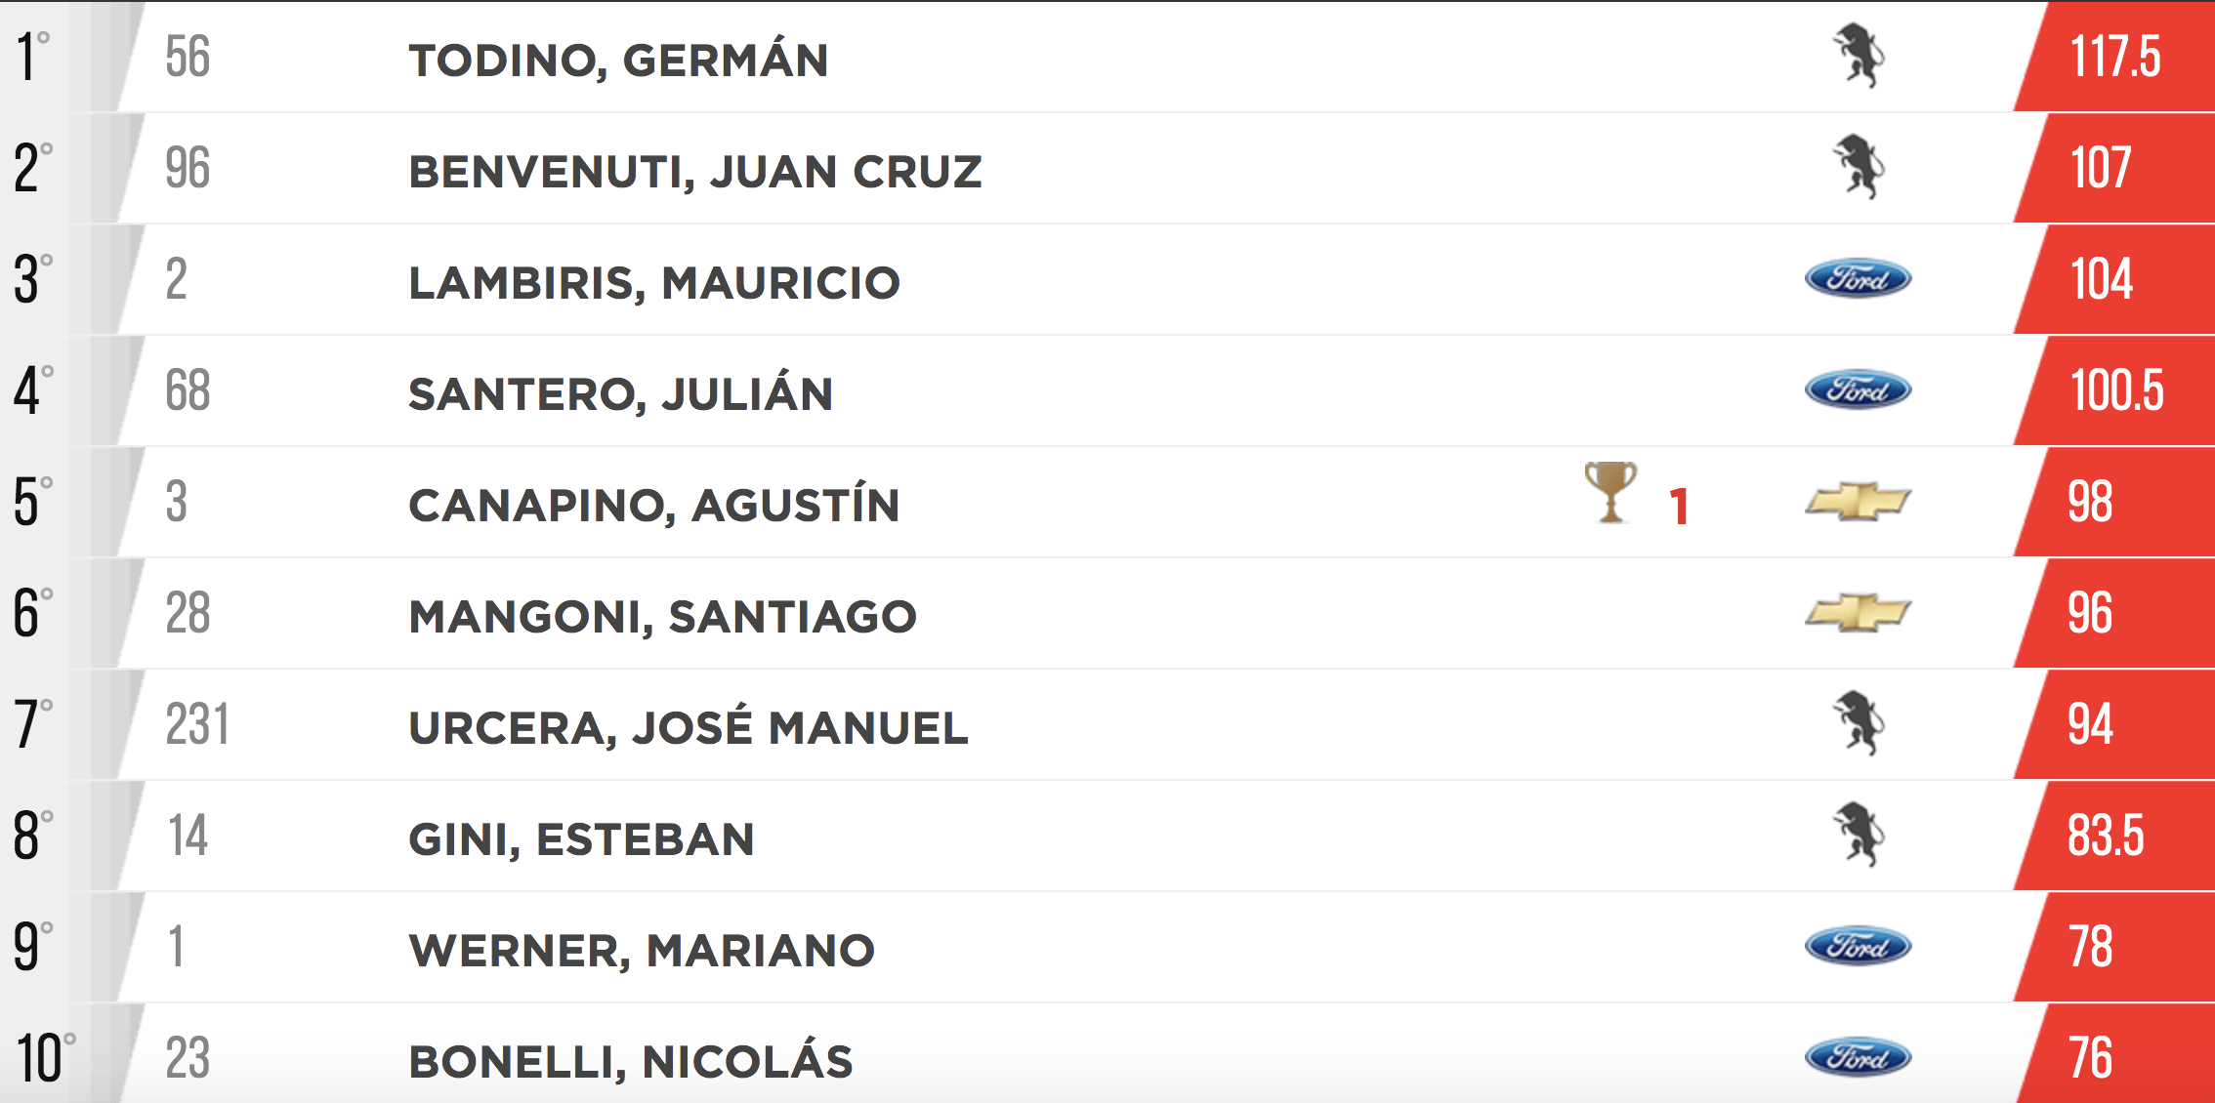Open URCERA, JOSÉ MANUEL driver entry

[x=689, y=726]
